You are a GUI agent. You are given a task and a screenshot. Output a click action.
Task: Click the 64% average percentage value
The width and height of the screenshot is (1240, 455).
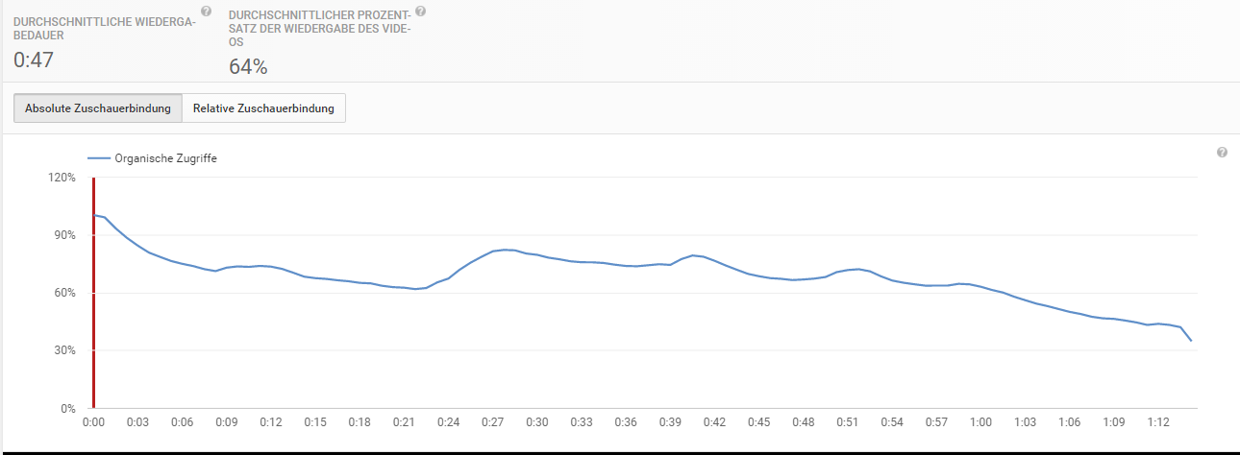pyautogui.click(x=248, y=66)
